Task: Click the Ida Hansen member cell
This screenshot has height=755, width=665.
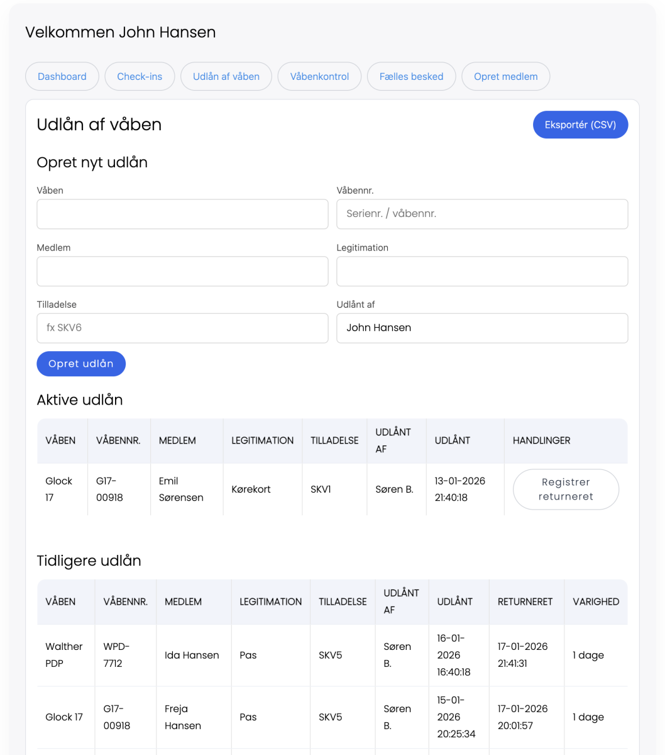Action: [x=192, y=655]
